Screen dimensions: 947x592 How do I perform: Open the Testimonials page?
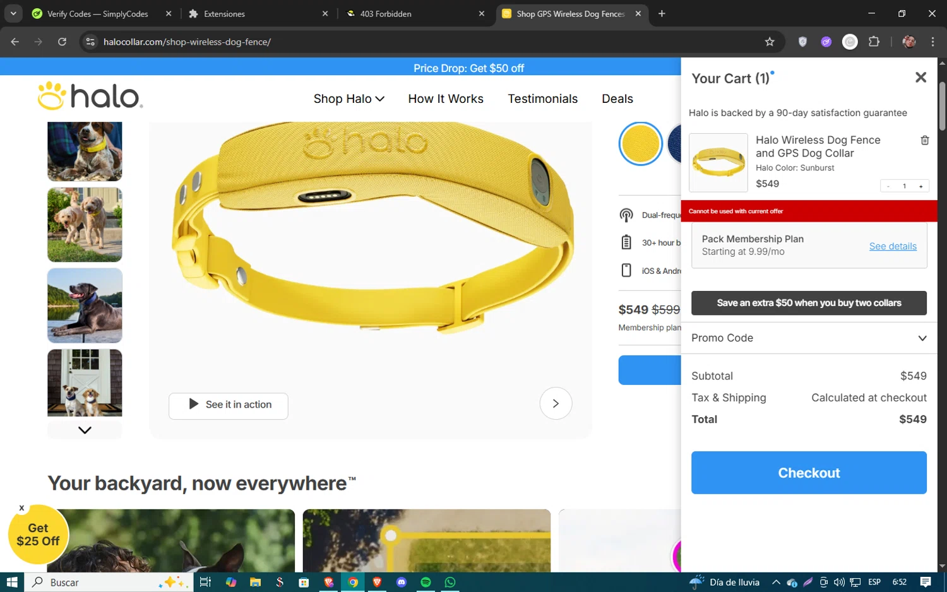point(542,99)
